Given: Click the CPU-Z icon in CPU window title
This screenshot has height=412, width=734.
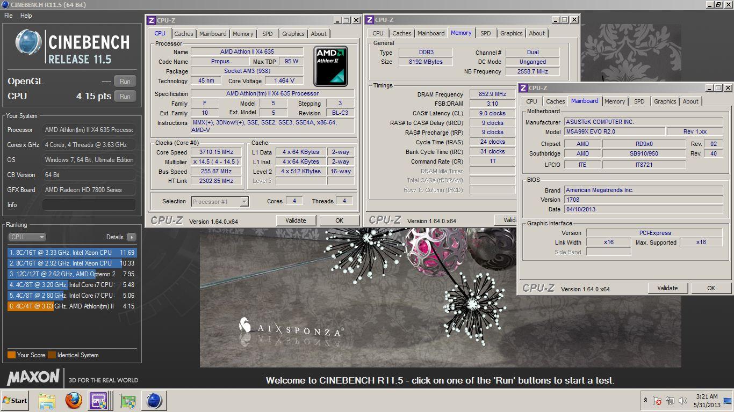Looking at the screenshot, I should click(152, 20).
